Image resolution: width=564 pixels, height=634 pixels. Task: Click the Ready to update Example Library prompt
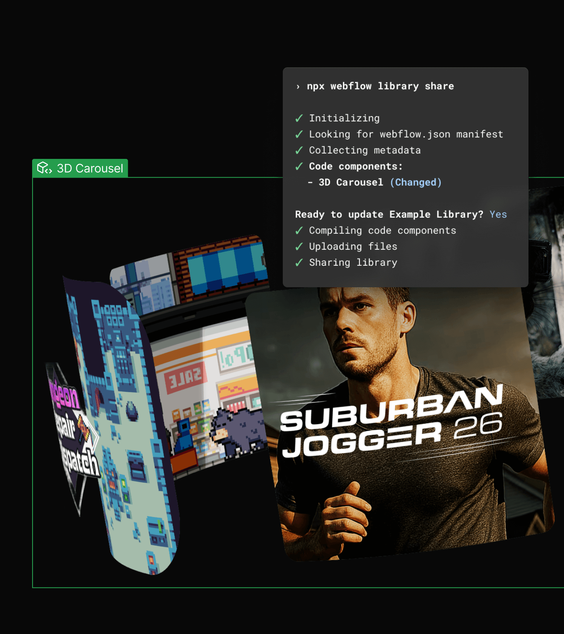tap(389, 214)
